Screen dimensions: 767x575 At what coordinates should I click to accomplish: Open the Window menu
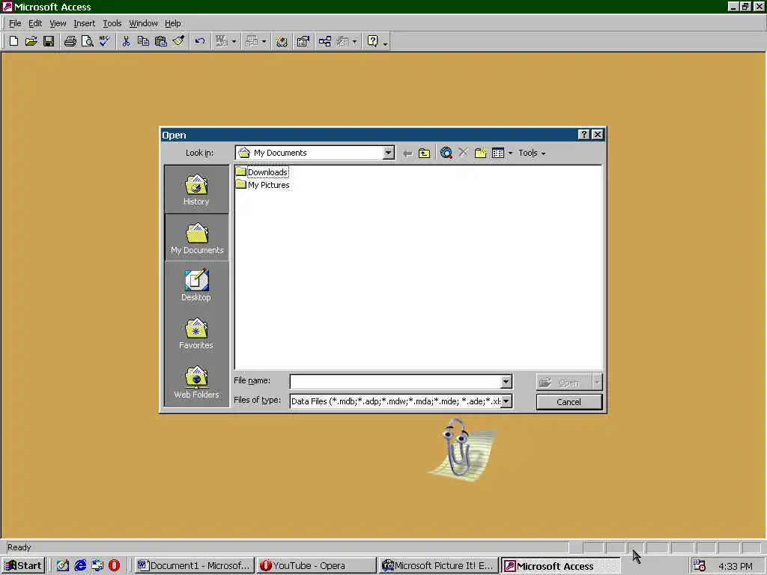(143, 23)
